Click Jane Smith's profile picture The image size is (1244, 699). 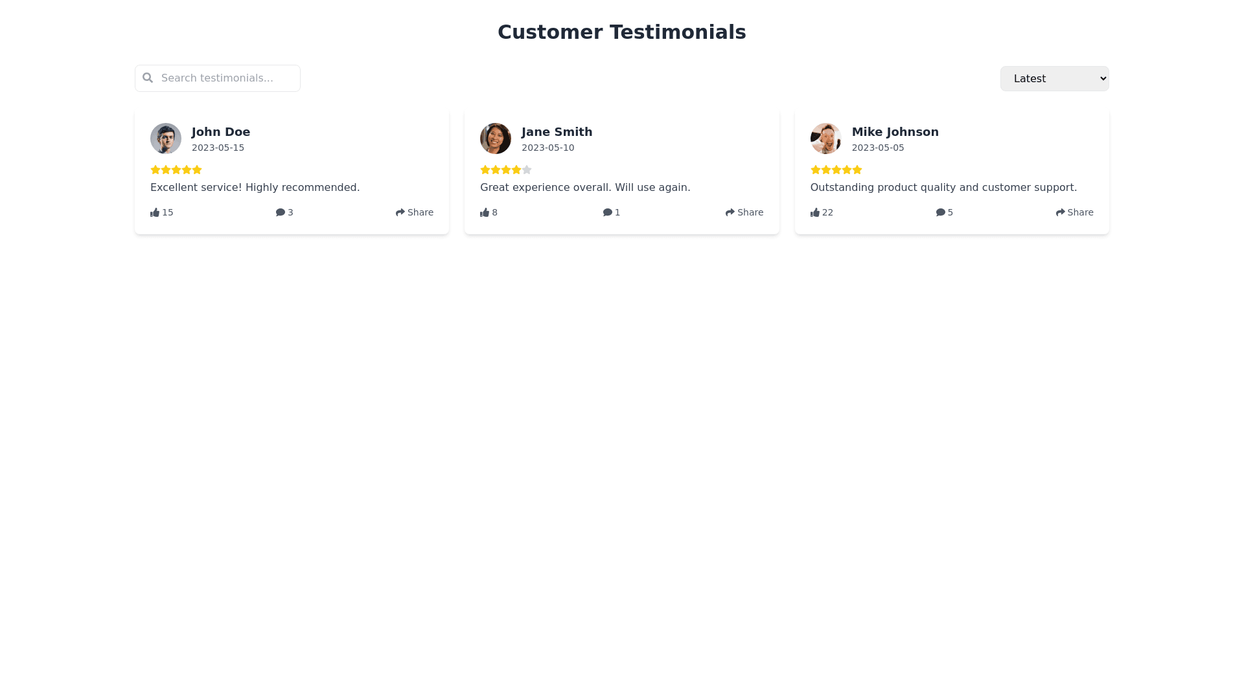496,139
